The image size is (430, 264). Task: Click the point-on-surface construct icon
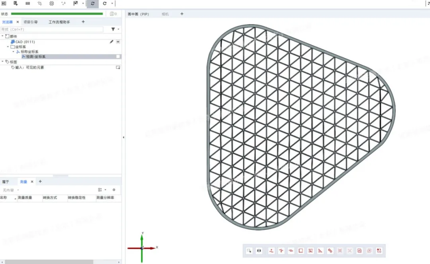coord(271,250)
